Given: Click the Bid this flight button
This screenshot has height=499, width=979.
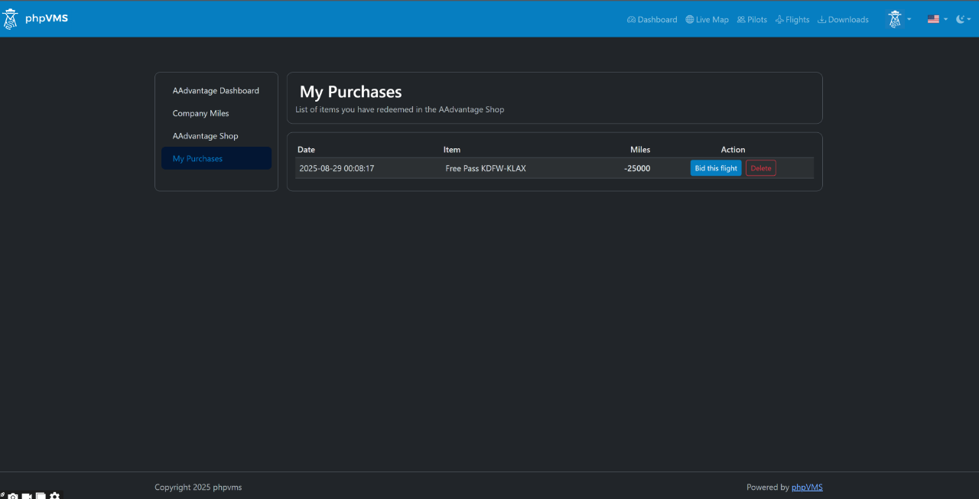Looking at the screenshot, I should [716, 167].
